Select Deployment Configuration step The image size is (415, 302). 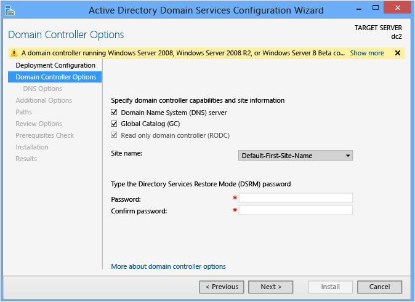click(x=55, y=65)
